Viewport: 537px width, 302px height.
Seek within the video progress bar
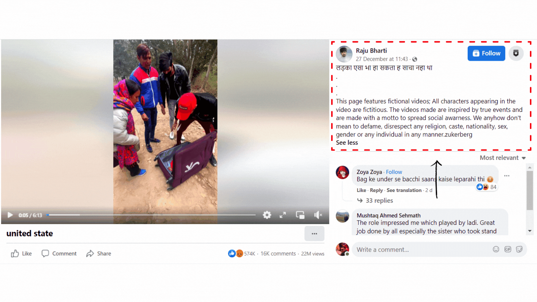(x=151, y=215)
